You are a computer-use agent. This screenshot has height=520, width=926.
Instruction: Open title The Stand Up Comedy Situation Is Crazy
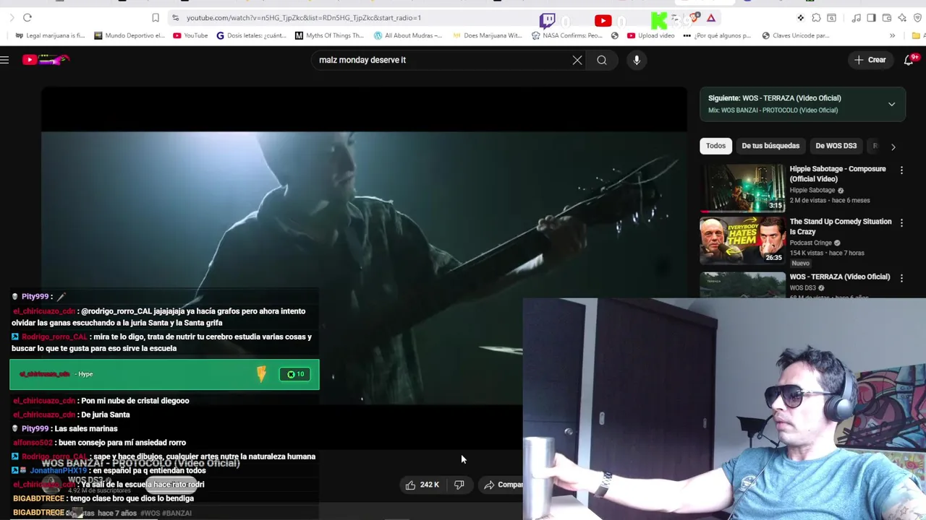tap(840, 226)
